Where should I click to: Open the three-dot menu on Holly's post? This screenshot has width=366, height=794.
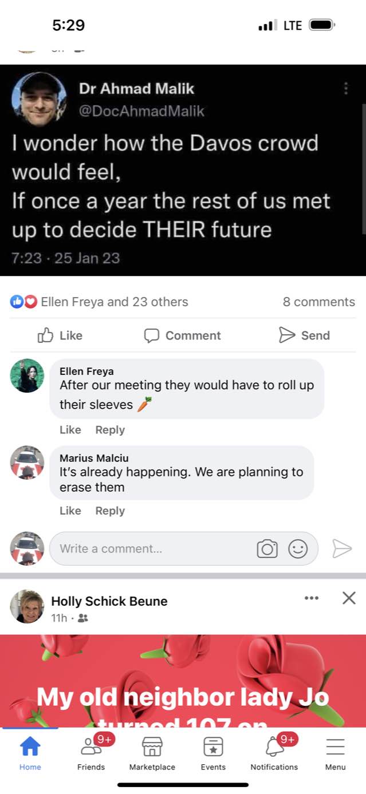(311, 598)
